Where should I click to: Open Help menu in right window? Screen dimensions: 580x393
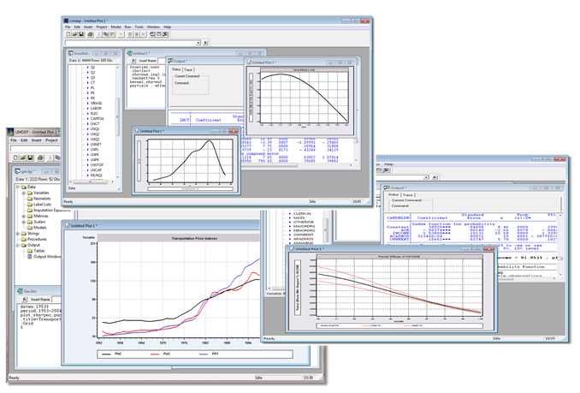(388, 164)
